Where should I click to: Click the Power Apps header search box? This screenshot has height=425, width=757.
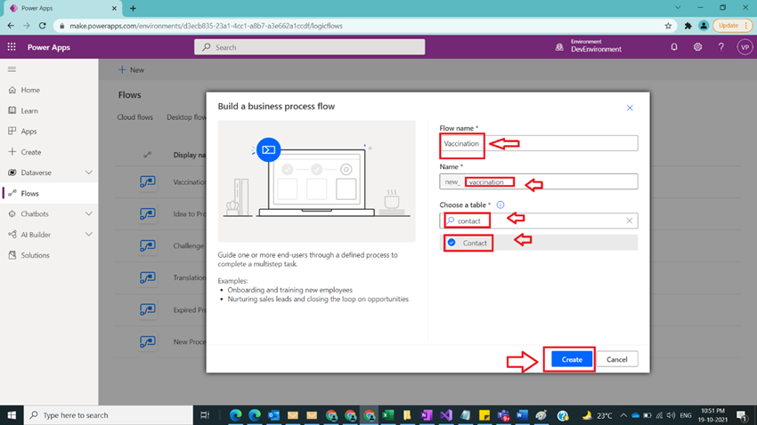[x=309, y=47]
